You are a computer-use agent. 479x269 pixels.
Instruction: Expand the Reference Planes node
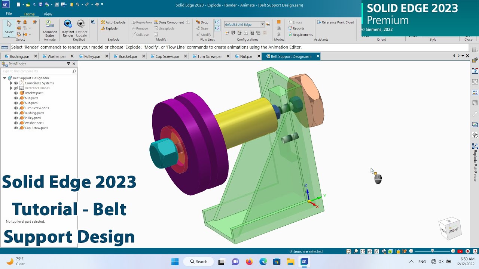(11, 88)
